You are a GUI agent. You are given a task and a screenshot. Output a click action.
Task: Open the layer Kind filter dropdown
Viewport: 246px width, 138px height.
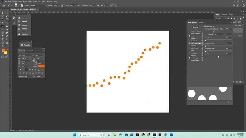point(221,18)
